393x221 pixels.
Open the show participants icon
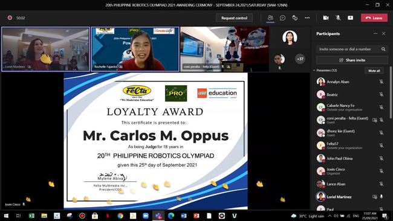pos(270,18)
